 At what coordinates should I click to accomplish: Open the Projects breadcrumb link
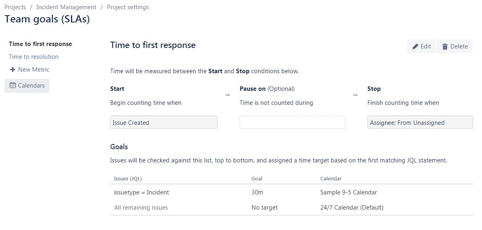15,7
